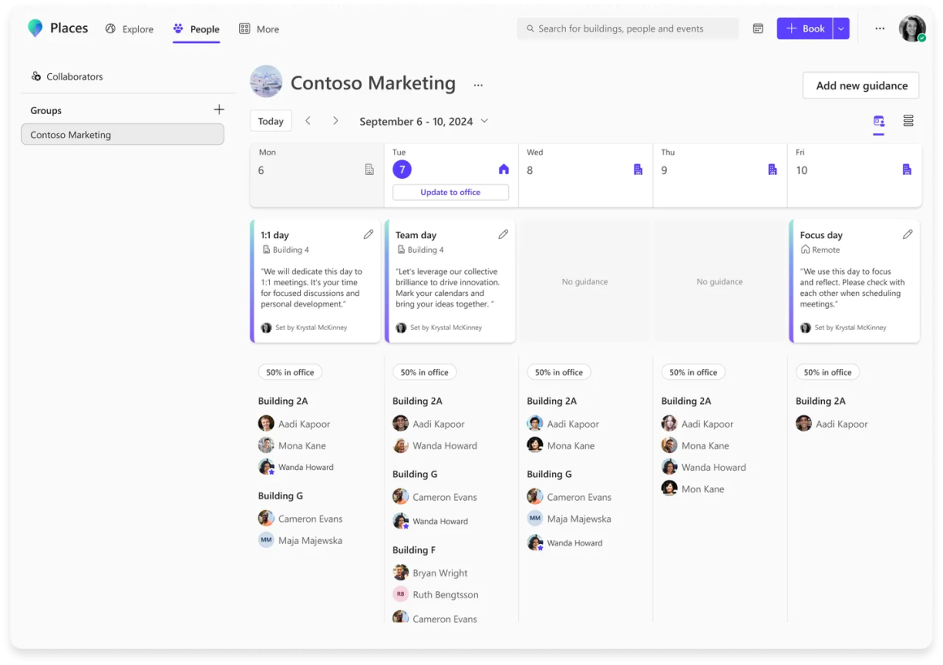Switch to calendar card view
The width and height of the screenshot is (943, 665).
tap(879, 121)
